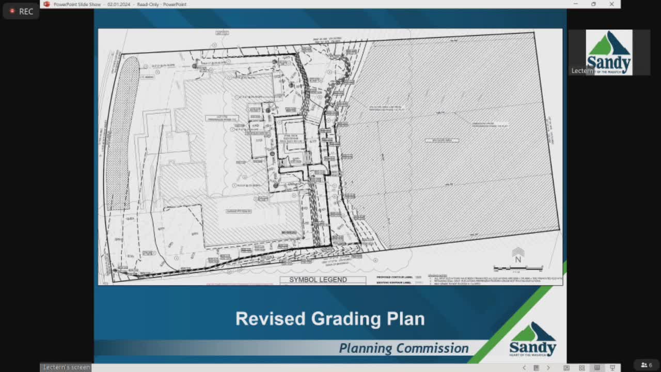This screenshot has width=661, height=372.
Task: Click the zoom magnifier icon on the status bar
Action: pyautogui.click(x=596, y=367)
